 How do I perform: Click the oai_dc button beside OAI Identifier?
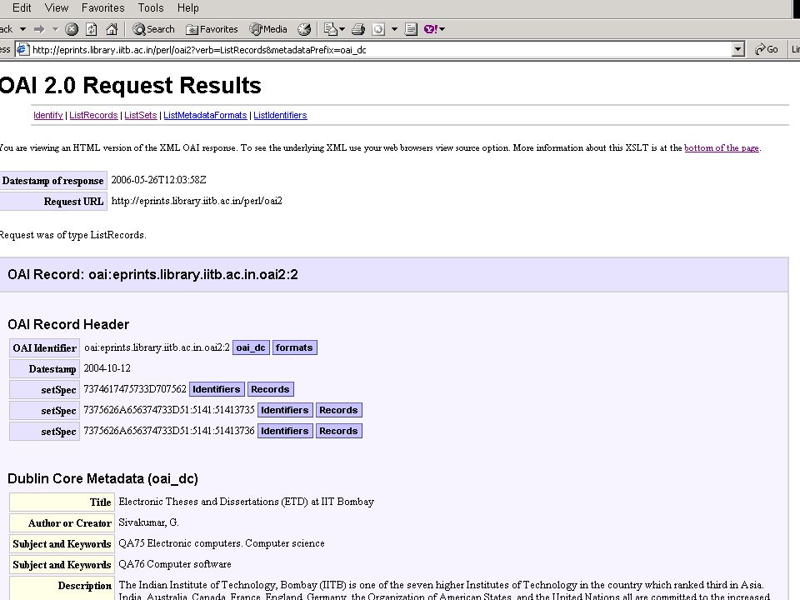click(251, 347)
